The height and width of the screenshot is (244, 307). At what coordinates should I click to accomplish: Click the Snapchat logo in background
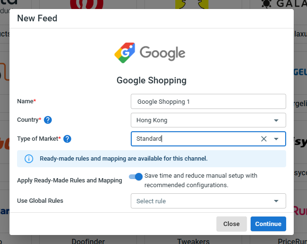[186, 4]
